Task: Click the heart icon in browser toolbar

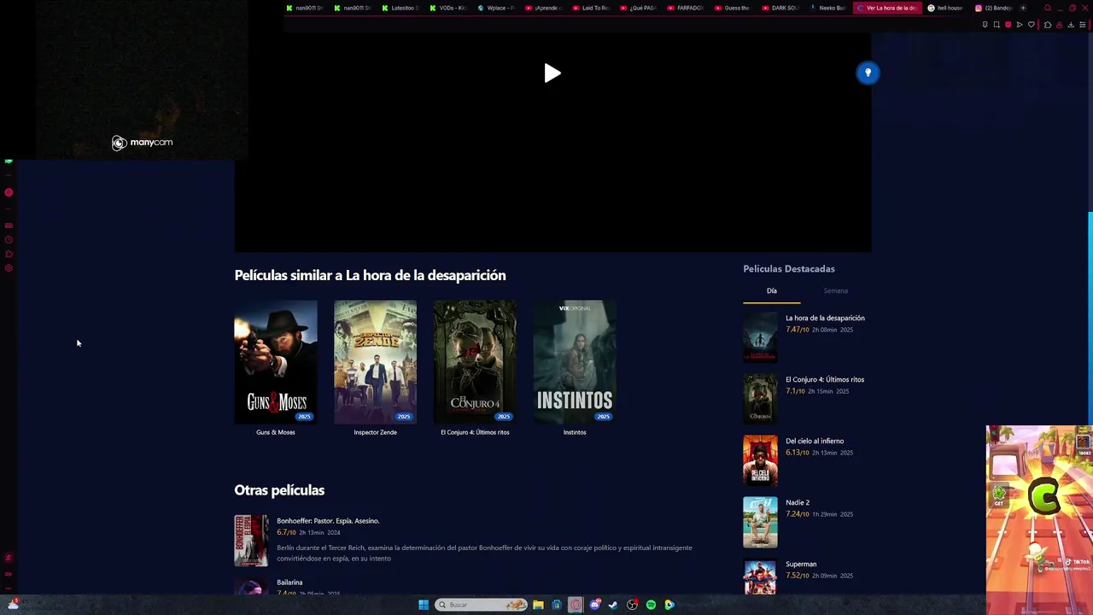Action: 1032,25
